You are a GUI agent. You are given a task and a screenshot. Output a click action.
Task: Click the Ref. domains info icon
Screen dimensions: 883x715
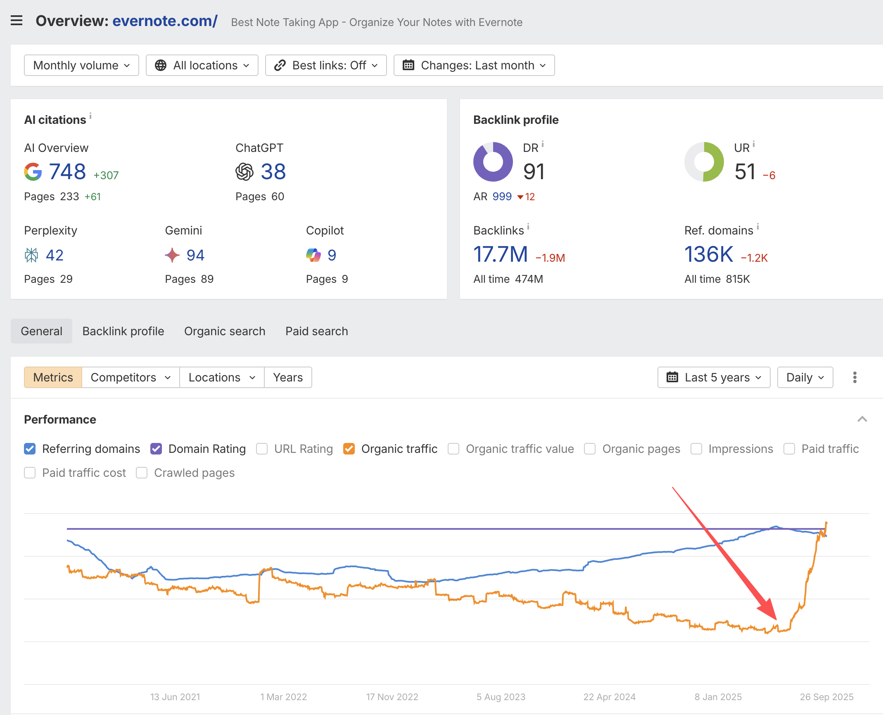758,227
